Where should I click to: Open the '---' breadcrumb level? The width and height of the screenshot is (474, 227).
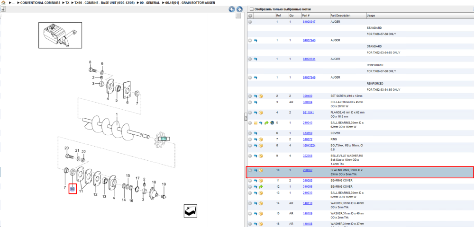tap(14, 3)
